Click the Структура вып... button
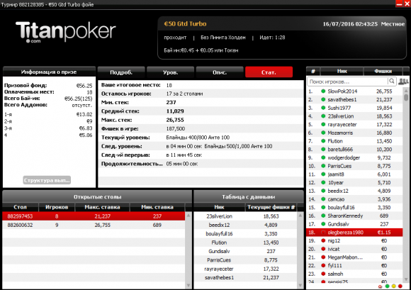411x290 pixels. [47, 180]
